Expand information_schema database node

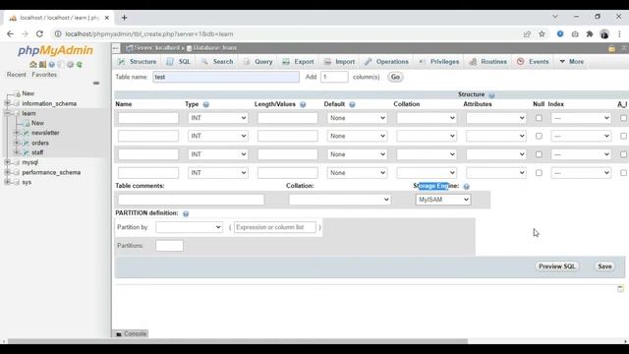pyautogui.click(x=7, y=103)
